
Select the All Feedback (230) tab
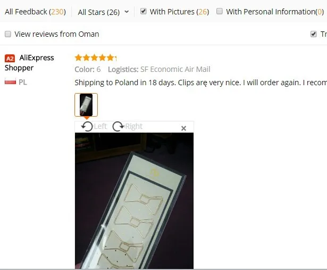point(35,12)
